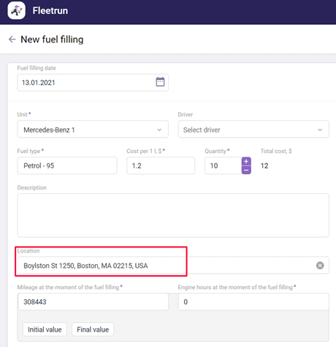The image size is (336, 347).
Task: Clear the Location field with the X icon
Action: 320,265
